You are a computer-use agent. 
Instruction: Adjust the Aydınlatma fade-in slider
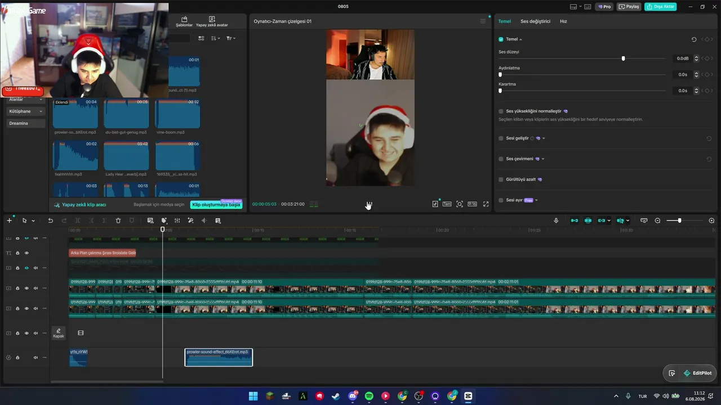pyautogui.click(x=582, y=74)
